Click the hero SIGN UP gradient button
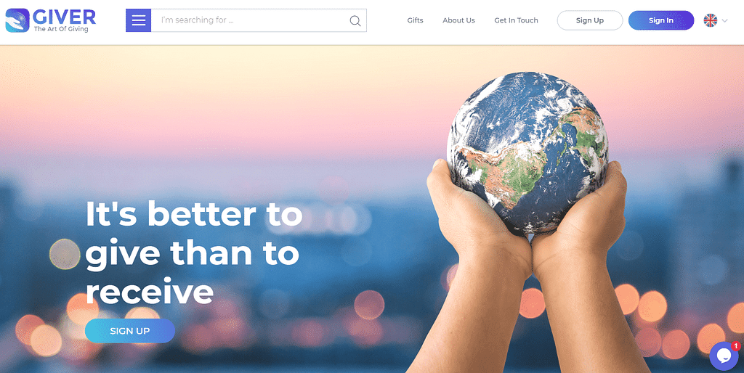The image size is (744, 373). (x=130, y=331)
